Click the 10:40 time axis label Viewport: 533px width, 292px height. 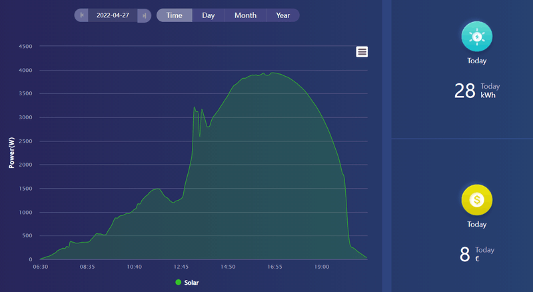coord(134,267)
